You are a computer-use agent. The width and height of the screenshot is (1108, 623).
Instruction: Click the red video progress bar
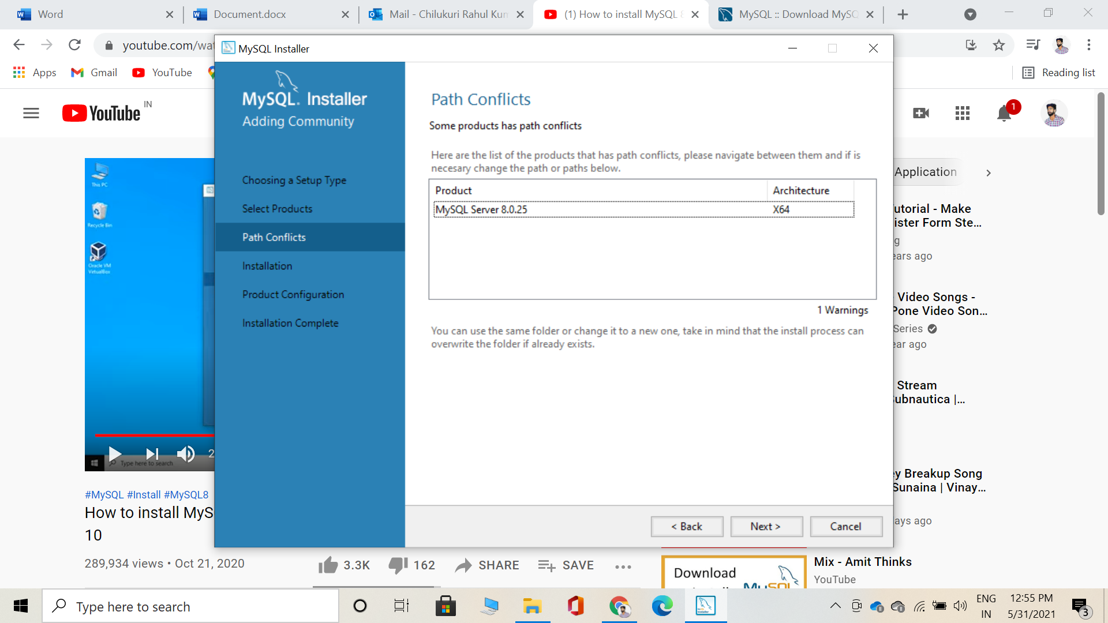[x=155, y=435]
